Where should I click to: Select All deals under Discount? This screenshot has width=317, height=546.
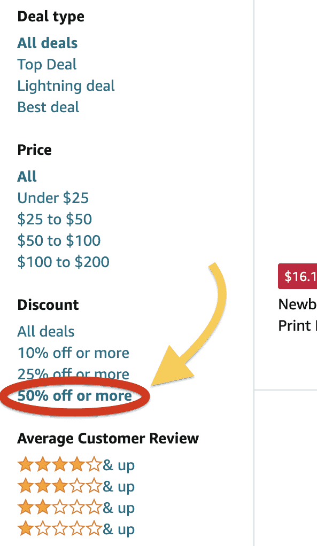[46, 331]
